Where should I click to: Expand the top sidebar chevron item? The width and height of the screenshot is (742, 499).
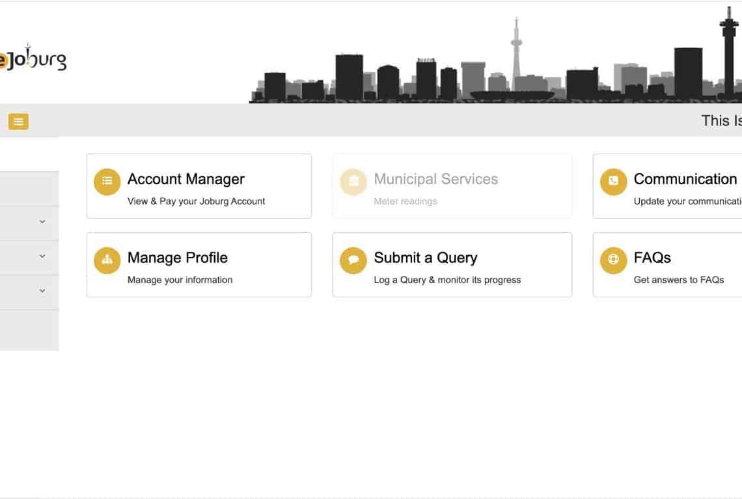point(42,222)
